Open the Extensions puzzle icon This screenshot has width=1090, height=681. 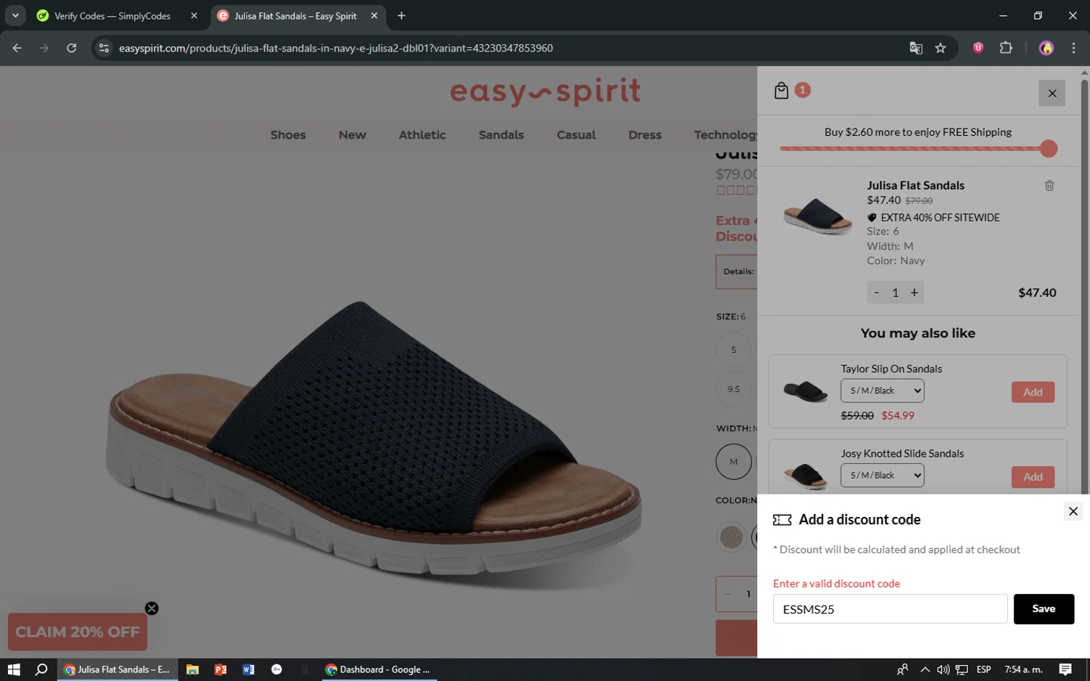(x=1006, y=48)
